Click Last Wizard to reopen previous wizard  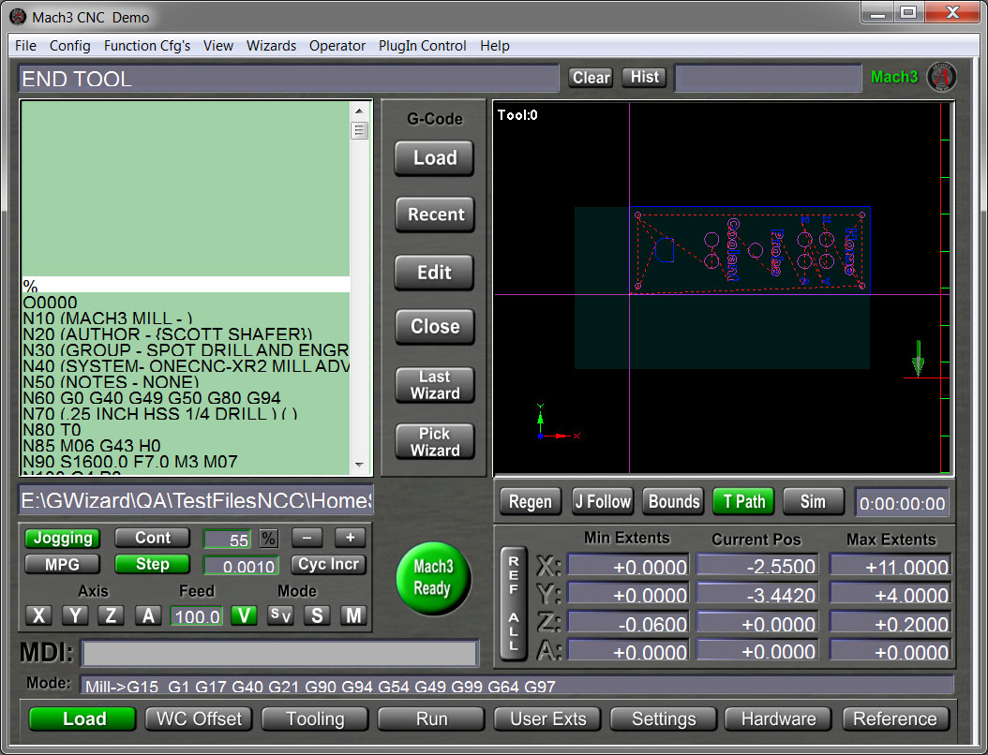pyautogui.click(x=434, y=385)
